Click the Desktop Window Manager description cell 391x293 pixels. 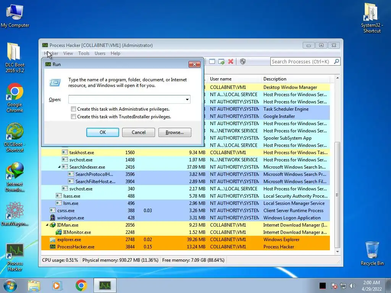(290, 87)
